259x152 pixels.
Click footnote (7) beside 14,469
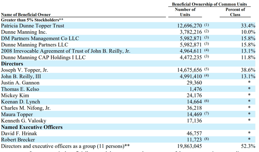point(206,114)
